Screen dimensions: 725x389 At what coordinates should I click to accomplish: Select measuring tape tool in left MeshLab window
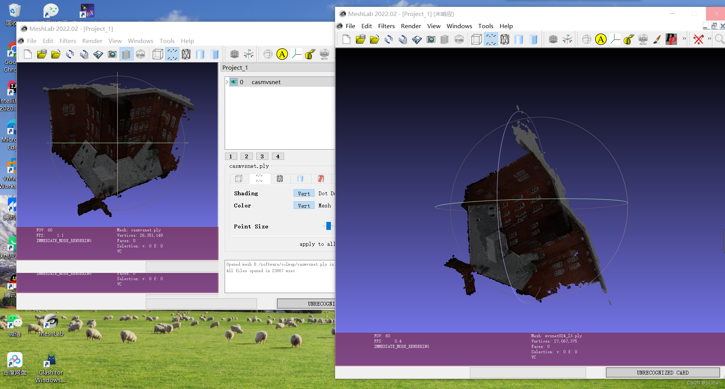pos(310,54)
